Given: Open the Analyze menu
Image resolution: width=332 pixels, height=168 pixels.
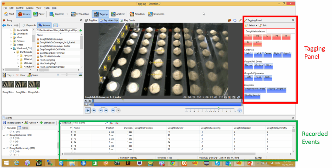Looking at the screenshot, I should [30, 8].
